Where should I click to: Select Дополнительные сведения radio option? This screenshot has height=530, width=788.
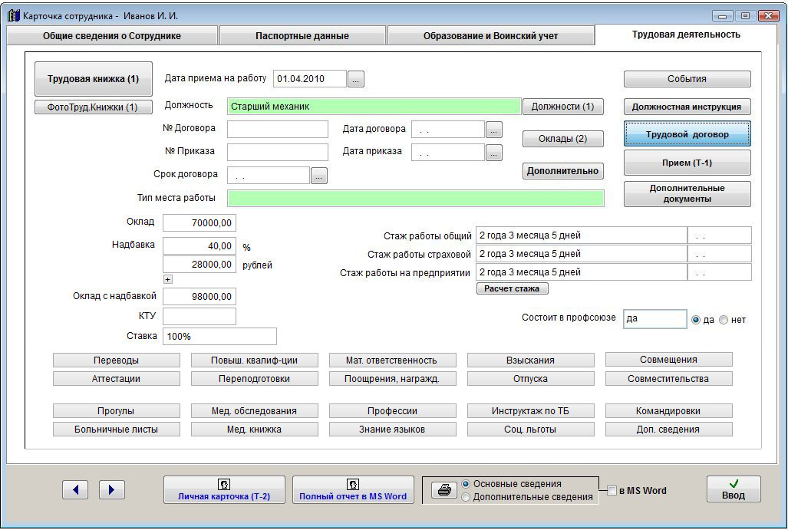click(466, 497)
